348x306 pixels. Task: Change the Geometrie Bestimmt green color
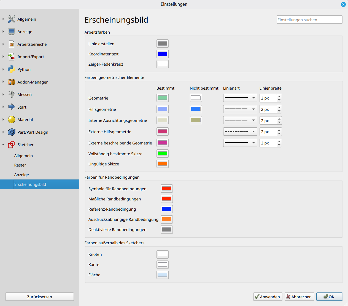tap(163, 98)
